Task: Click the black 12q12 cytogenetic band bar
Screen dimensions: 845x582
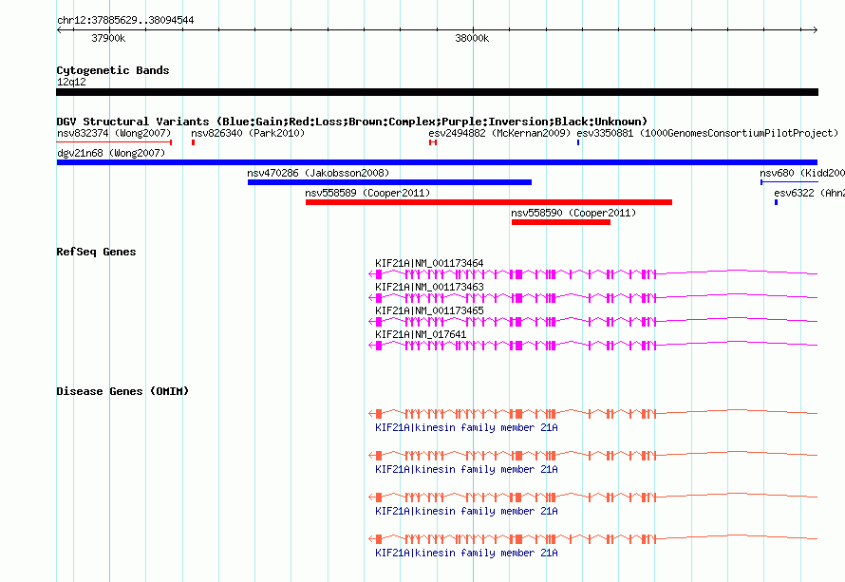Action: coord(437,92)
